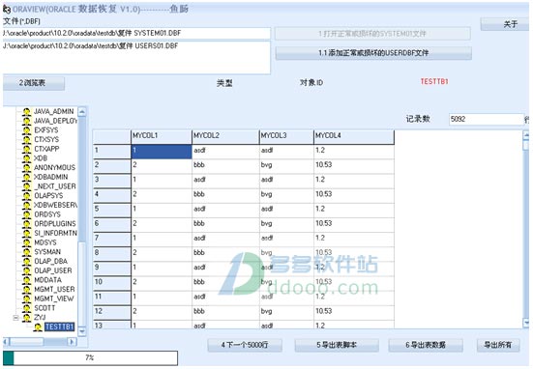533x369 pixels.
Task: Click 1.1 添加正常或损坏的USERDBF文件 button
Action: pos(373,53)
